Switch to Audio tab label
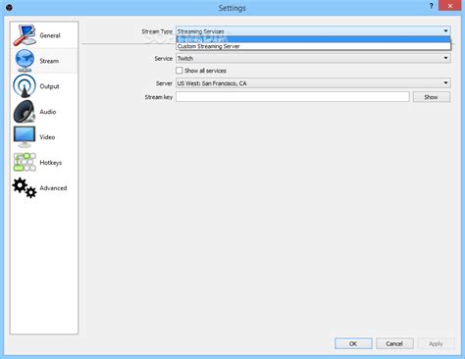Image resolution: width=465 pixels, height=359 pixels. [x=48, y=112]
